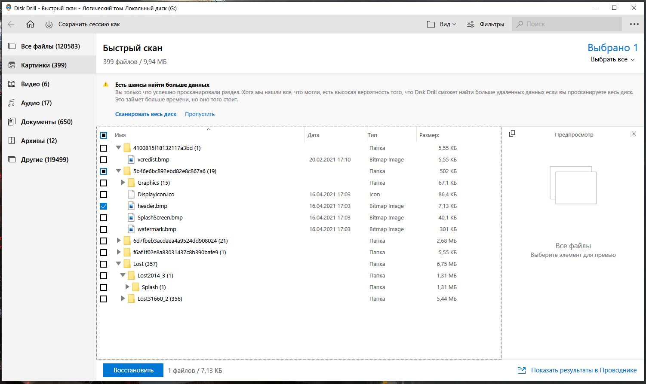Uncheck the header.bmp checkbox
Image resolution: width=646 pixels, height=384 pixels.
pos(104,206)
